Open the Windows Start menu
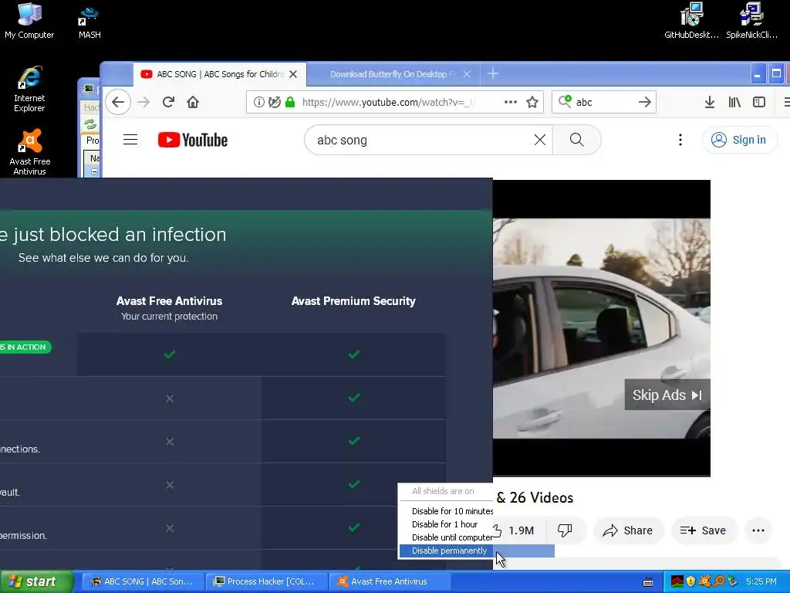The height and width of the screenshot is (593, 790). point(36,581)
